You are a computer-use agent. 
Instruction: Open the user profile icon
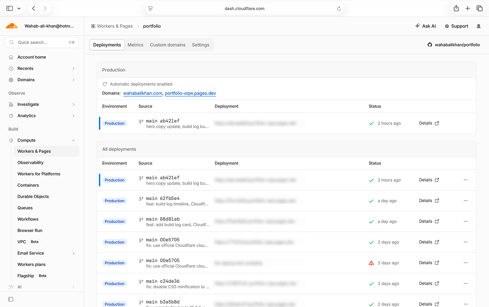point(479,26)
